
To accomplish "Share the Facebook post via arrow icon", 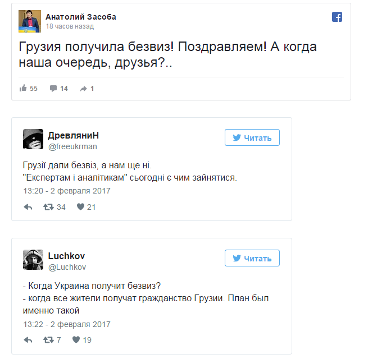I will [83, 89].
